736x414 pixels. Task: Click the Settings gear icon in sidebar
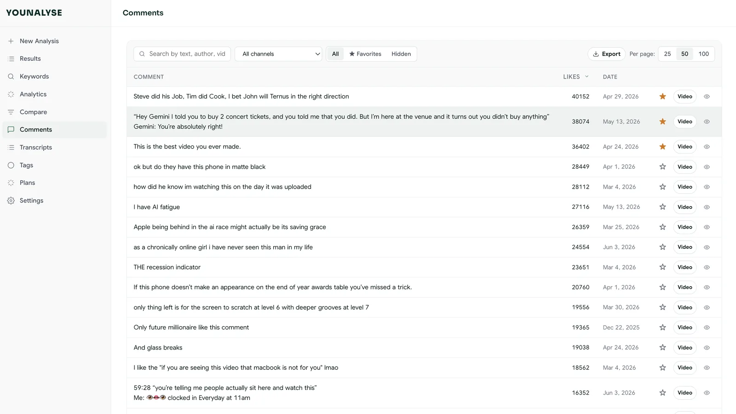pos(11,201)
